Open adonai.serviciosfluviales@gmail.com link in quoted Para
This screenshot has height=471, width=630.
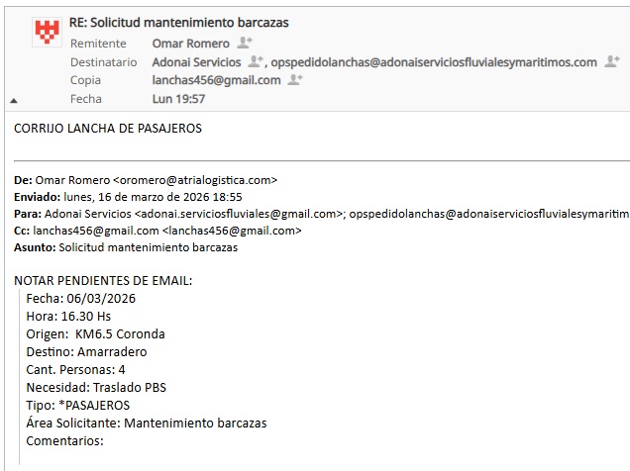[x=237, y=214]
